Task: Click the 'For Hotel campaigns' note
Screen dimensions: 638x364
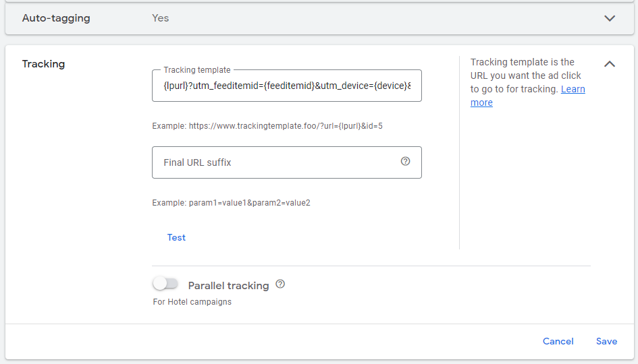Action: coord(192,302)
